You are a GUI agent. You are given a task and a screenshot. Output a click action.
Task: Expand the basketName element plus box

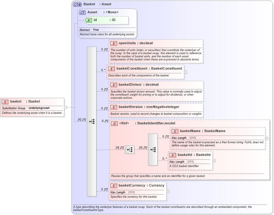coord(267,139)
